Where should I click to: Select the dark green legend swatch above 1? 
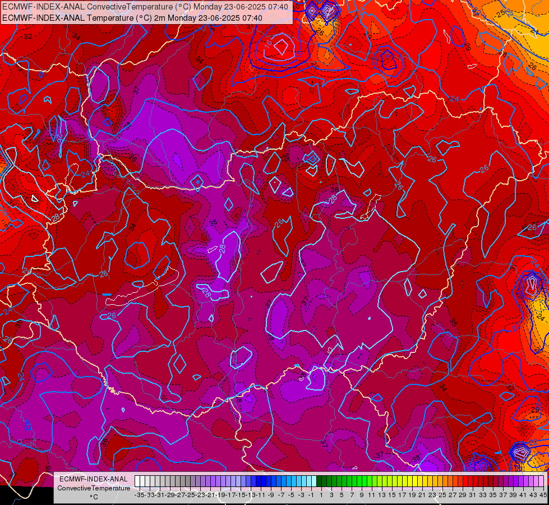(x=319, y=481)
